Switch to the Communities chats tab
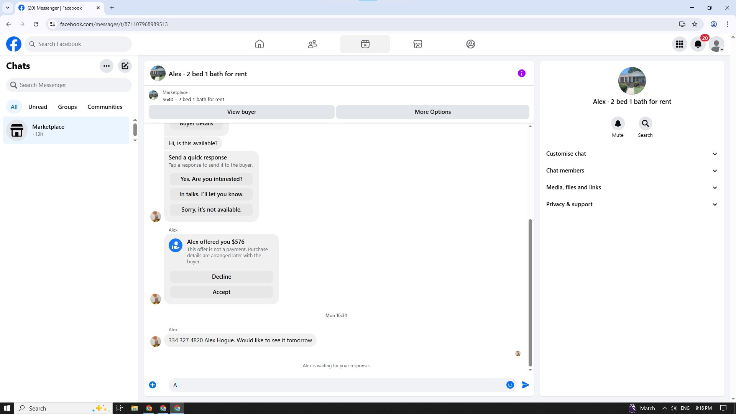This screenshot has height=414, width=736. [x=105, y=107]
